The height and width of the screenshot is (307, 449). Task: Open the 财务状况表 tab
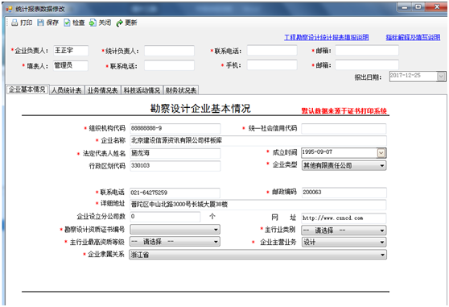pyautogui.click(x=181, y=90)
